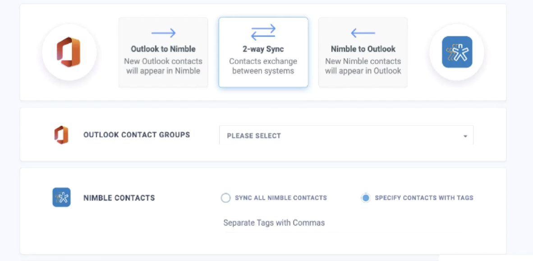Click small Office icon beside Outlook Contact Groups
This screenshot has width=533, height=261.
coord(61,135)
